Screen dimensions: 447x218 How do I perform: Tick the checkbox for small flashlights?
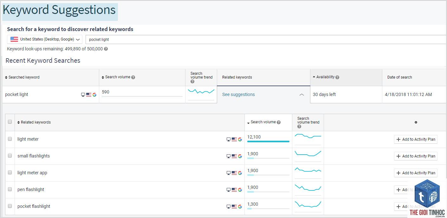coord(10,156)
